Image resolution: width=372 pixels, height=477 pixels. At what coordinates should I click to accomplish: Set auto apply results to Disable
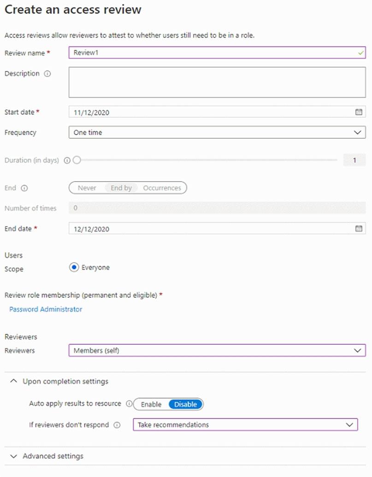click(185, 404)
